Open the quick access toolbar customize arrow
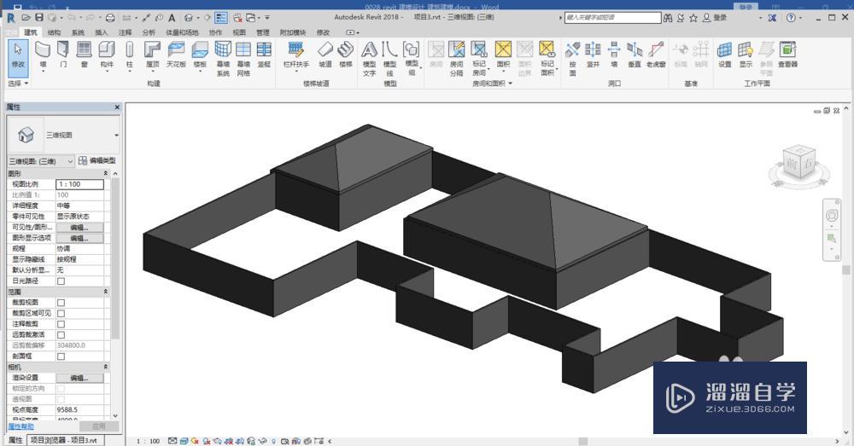 (x=267, y=18)
